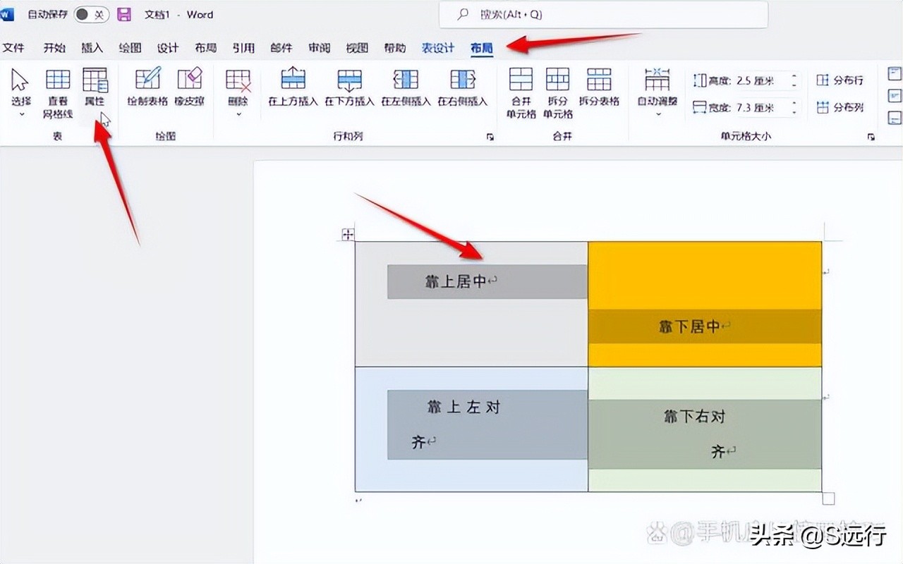Open Cell Size (单元格大小) dialog launcher

coord(871,137)
